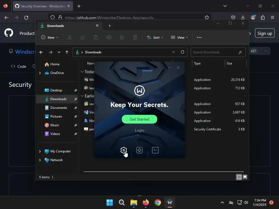Image resolution: width=279 pixels, height=209 pixels.
Task: Expand the Network tree node
Action: tap(40, 160)
